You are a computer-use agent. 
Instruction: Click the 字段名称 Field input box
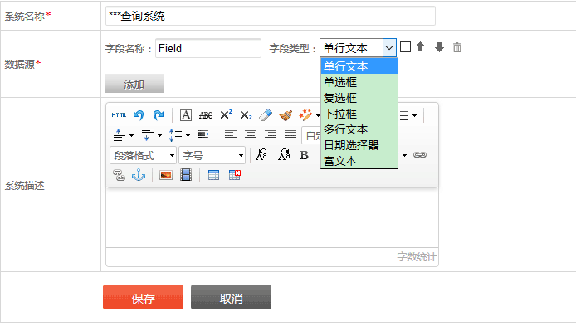click(x=208, y=48)
